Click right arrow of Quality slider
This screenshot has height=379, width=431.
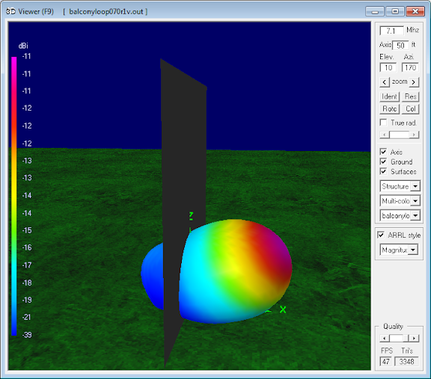click(x=414, y=338)
